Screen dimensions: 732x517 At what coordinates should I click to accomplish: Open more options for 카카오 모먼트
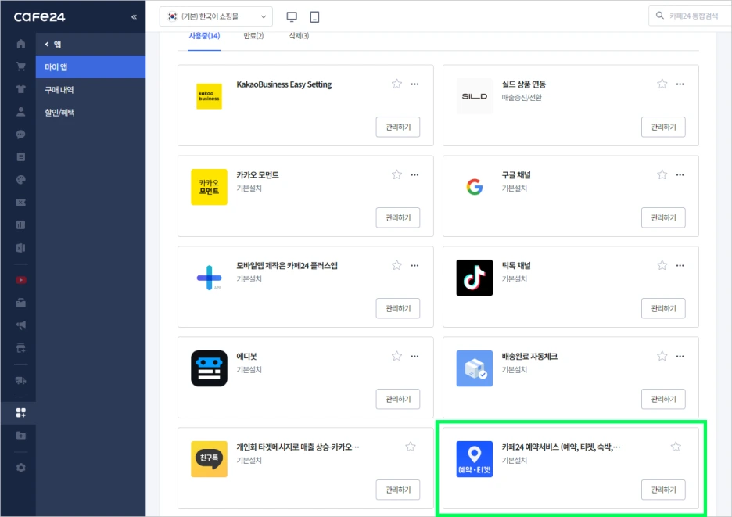tap(414, 174)
